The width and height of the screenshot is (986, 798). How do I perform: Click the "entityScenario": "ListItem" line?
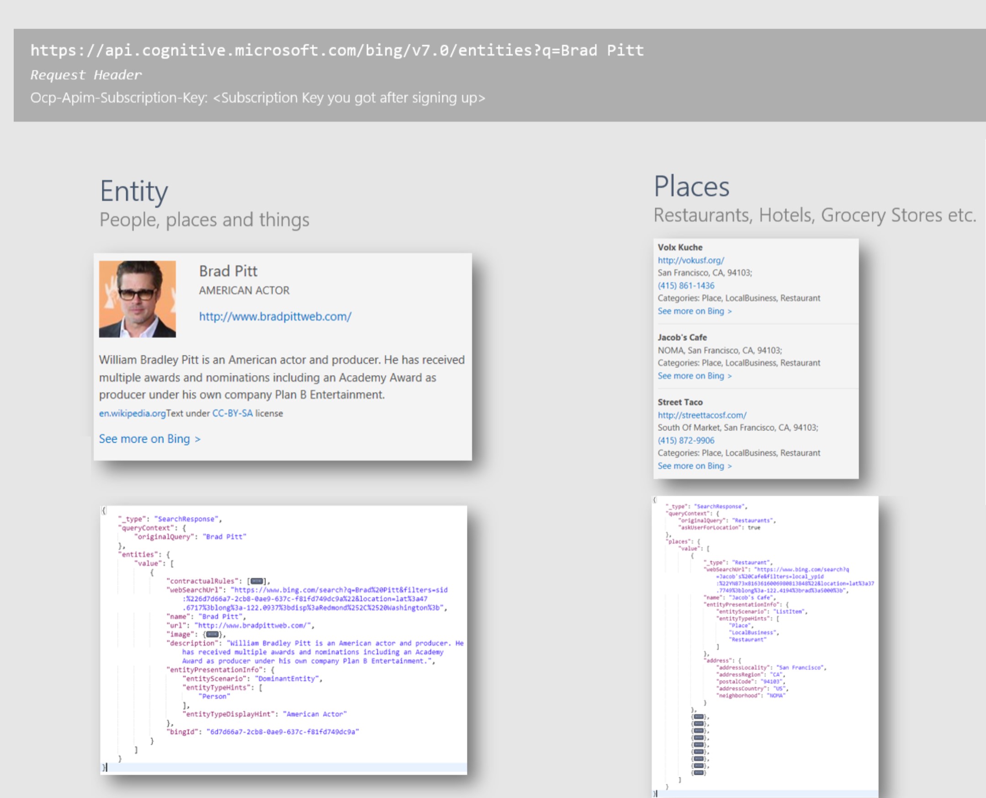point(762,612)
